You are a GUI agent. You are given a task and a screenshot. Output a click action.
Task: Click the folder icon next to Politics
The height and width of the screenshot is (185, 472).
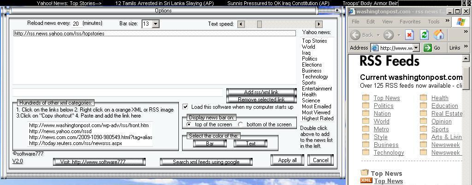pyautogui.click(x=366, y=106)
